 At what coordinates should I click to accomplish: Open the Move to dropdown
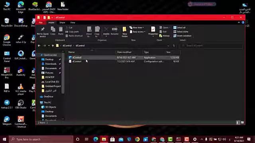coord(89,32)
